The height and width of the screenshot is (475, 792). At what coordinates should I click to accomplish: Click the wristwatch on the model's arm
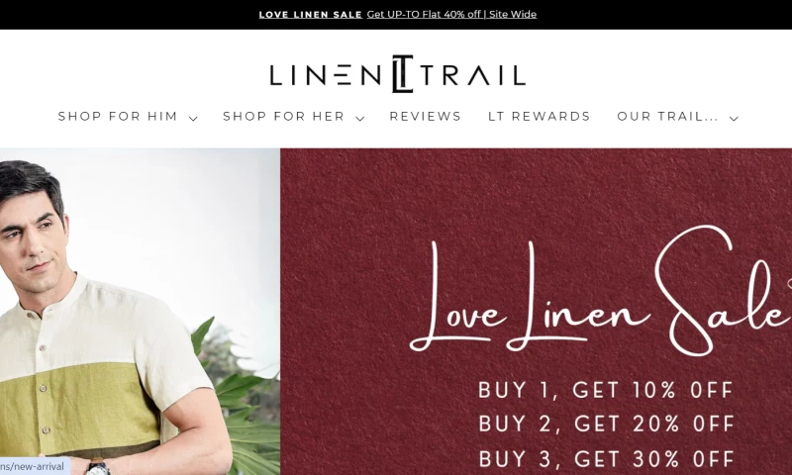(x=98, y=467)
